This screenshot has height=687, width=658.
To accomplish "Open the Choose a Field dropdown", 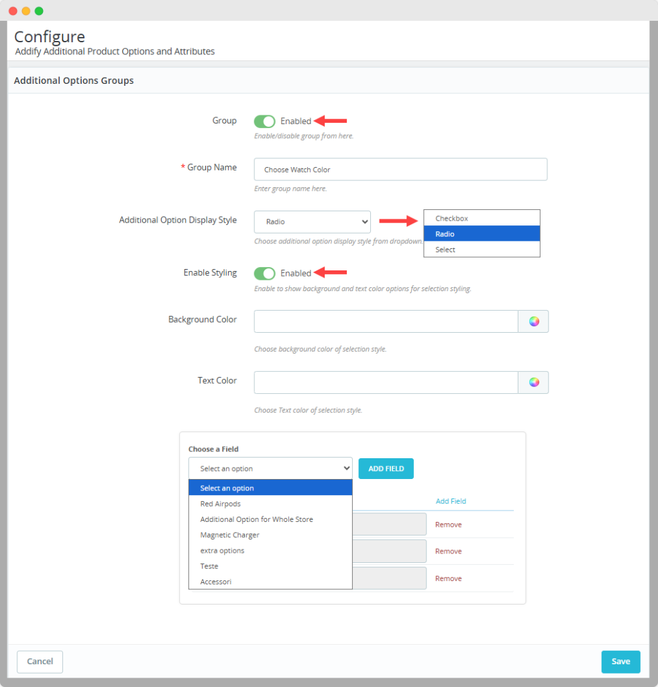I will click(270, 468).
